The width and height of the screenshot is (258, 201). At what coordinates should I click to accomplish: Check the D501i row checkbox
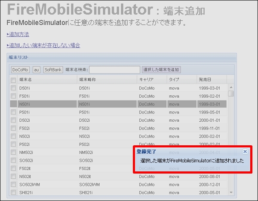coord(13,88)
